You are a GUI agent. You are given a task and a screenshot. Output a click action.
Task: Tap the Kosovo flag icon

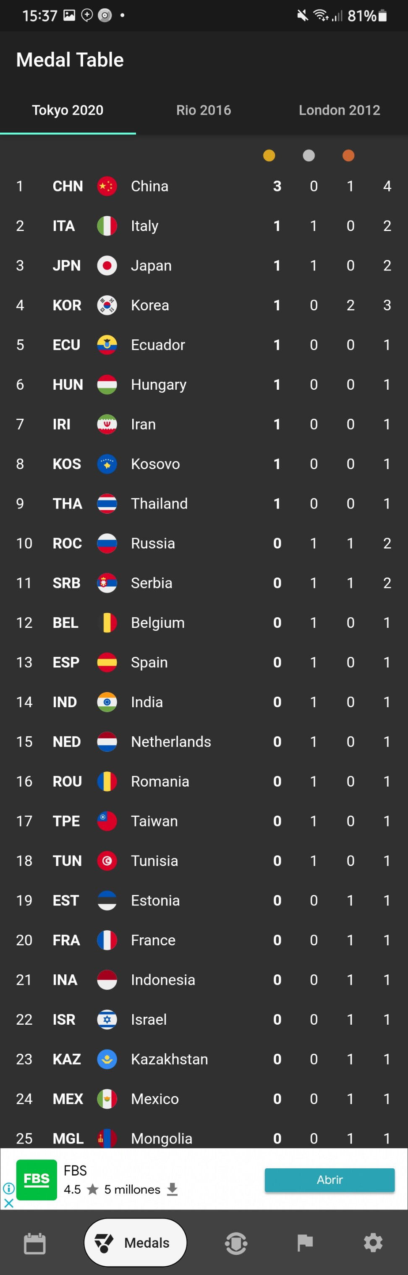[x=107, y=464]
